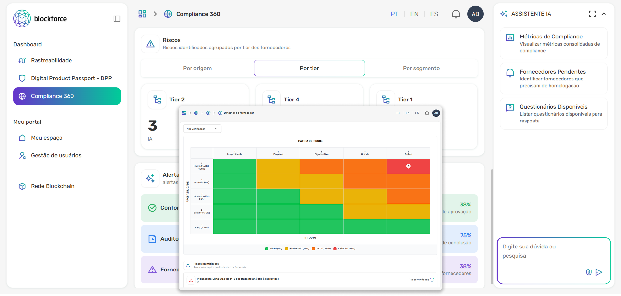Click the blockforce globe logo

coord(22,18)
